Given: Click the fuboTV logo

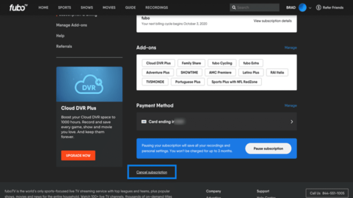Looking at the screenshot, I should (x=17, y=8).
